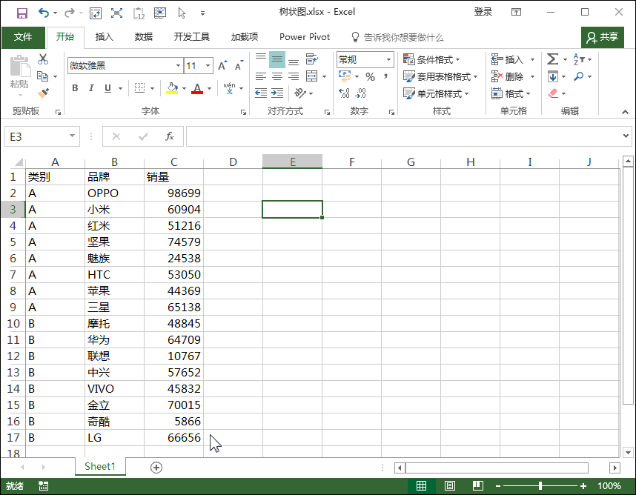The image size is (636, 495).
Task: Click the Borders icon
Action: (139, 88)
